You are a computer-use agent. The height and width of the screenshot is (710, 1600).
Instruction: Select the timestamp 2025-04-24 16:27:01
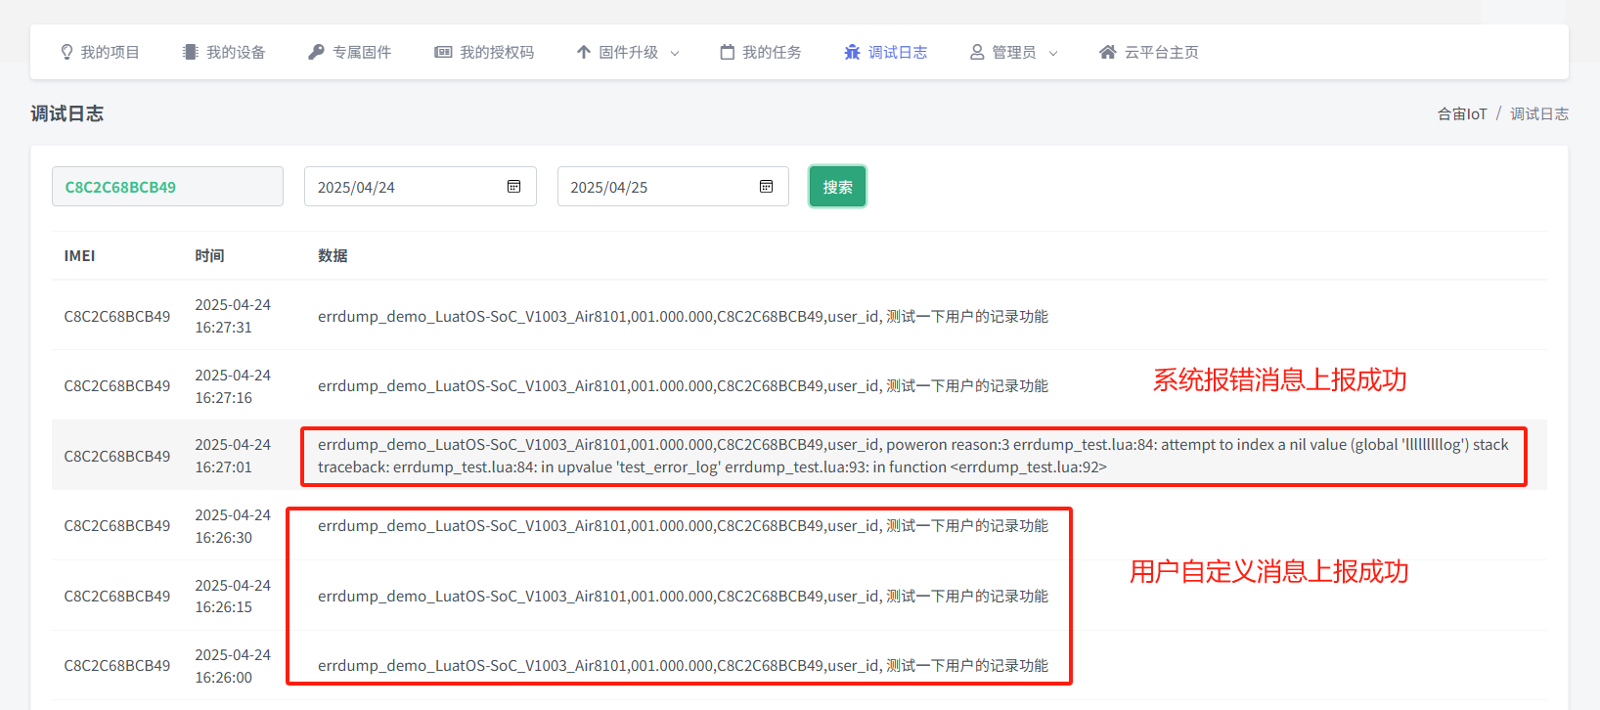click(x=233, y=456)
